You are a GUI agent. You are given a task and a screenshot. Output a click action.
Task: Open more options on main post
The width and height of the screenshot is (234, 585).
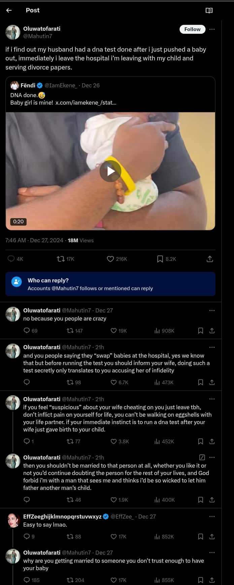click(x=212, y=29)
